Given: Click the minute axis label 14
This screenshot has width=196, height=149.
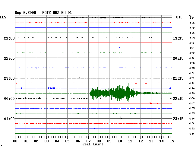Looking at the screenshot, I should 161,141.
